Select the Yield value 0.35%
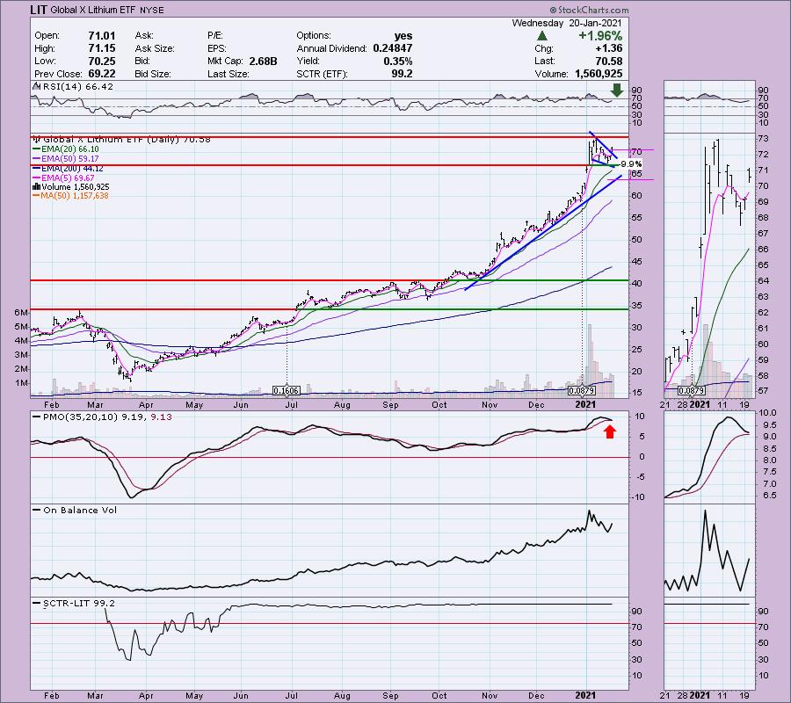 [398, 61]
